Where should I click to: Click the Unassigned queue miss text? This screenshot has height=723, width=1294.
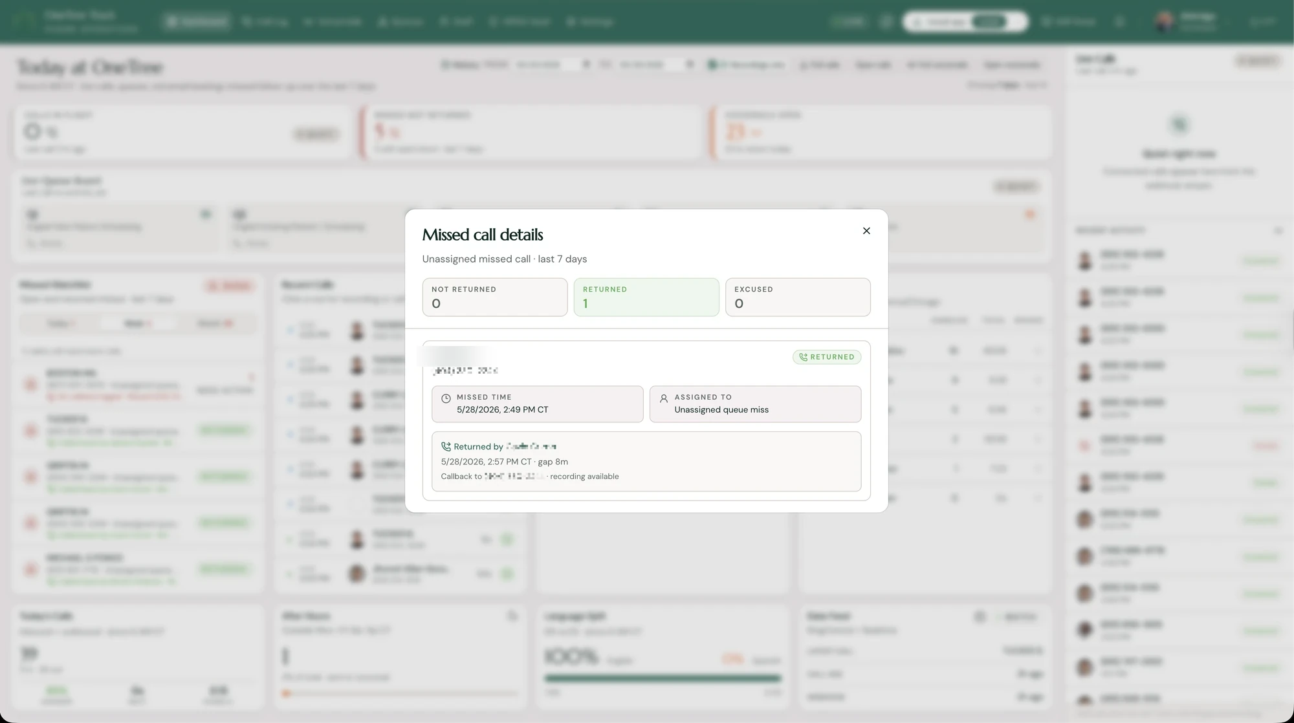coord(721,410)
